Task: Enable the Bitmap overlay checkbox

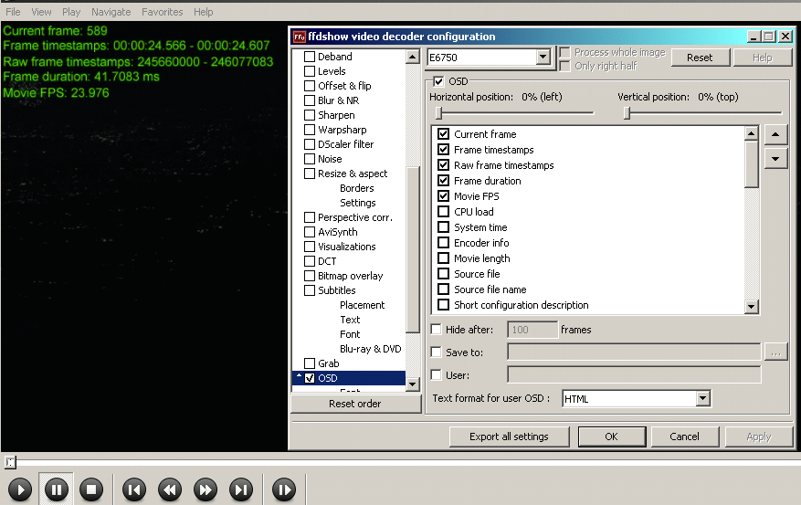Action: (x=310, y=276)
